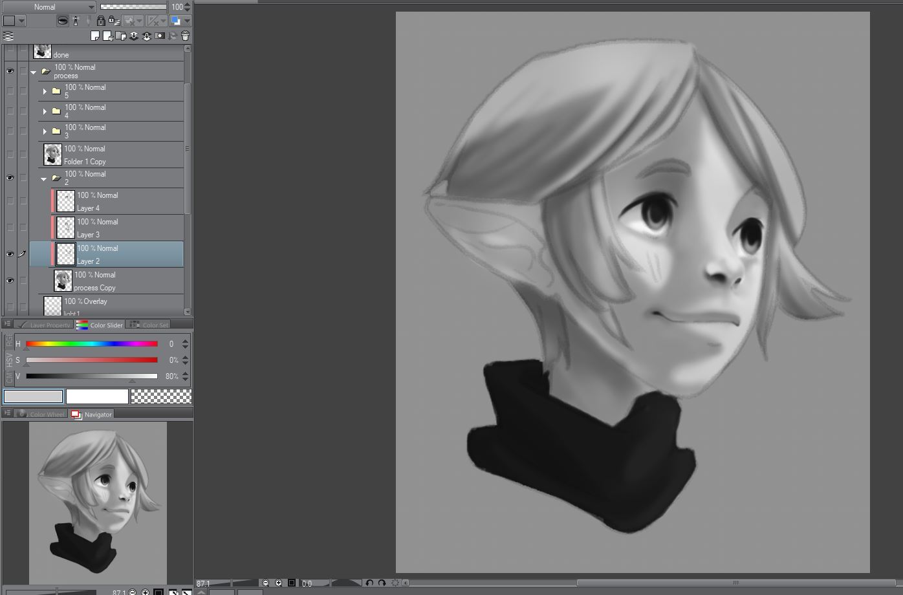Click Merge with Layer Below icon

pyautogui.click(x=147, y=36)
